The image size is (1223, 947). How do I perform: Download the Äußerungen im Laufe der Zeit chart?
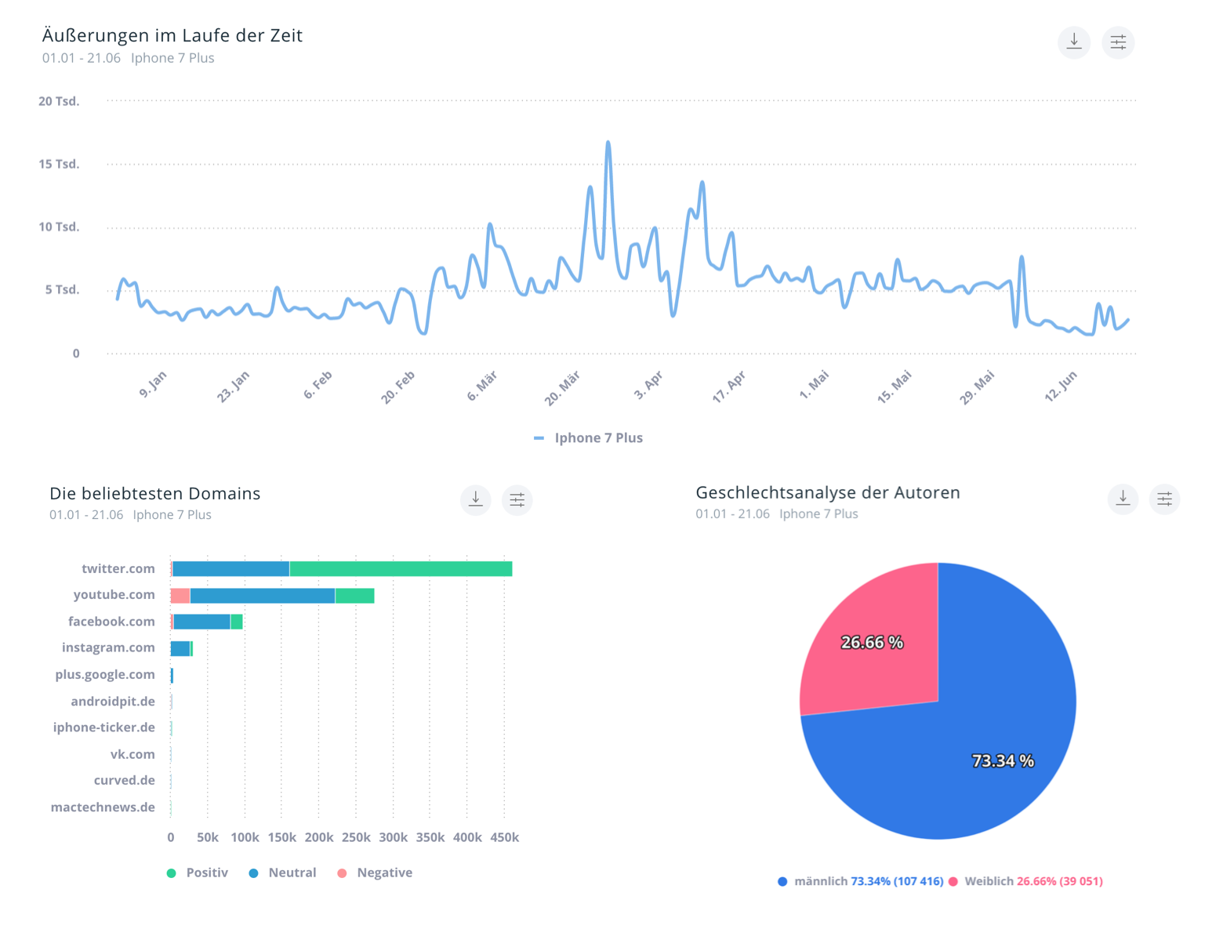(1073, 42)
